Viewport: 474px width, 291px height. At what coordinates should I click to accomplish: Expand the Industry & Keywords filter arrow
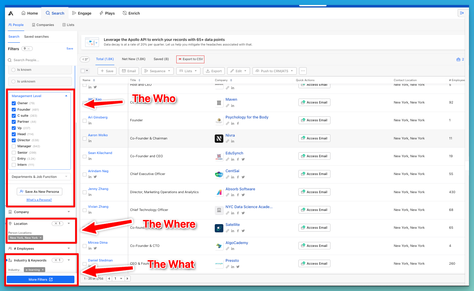click(69, 260)
